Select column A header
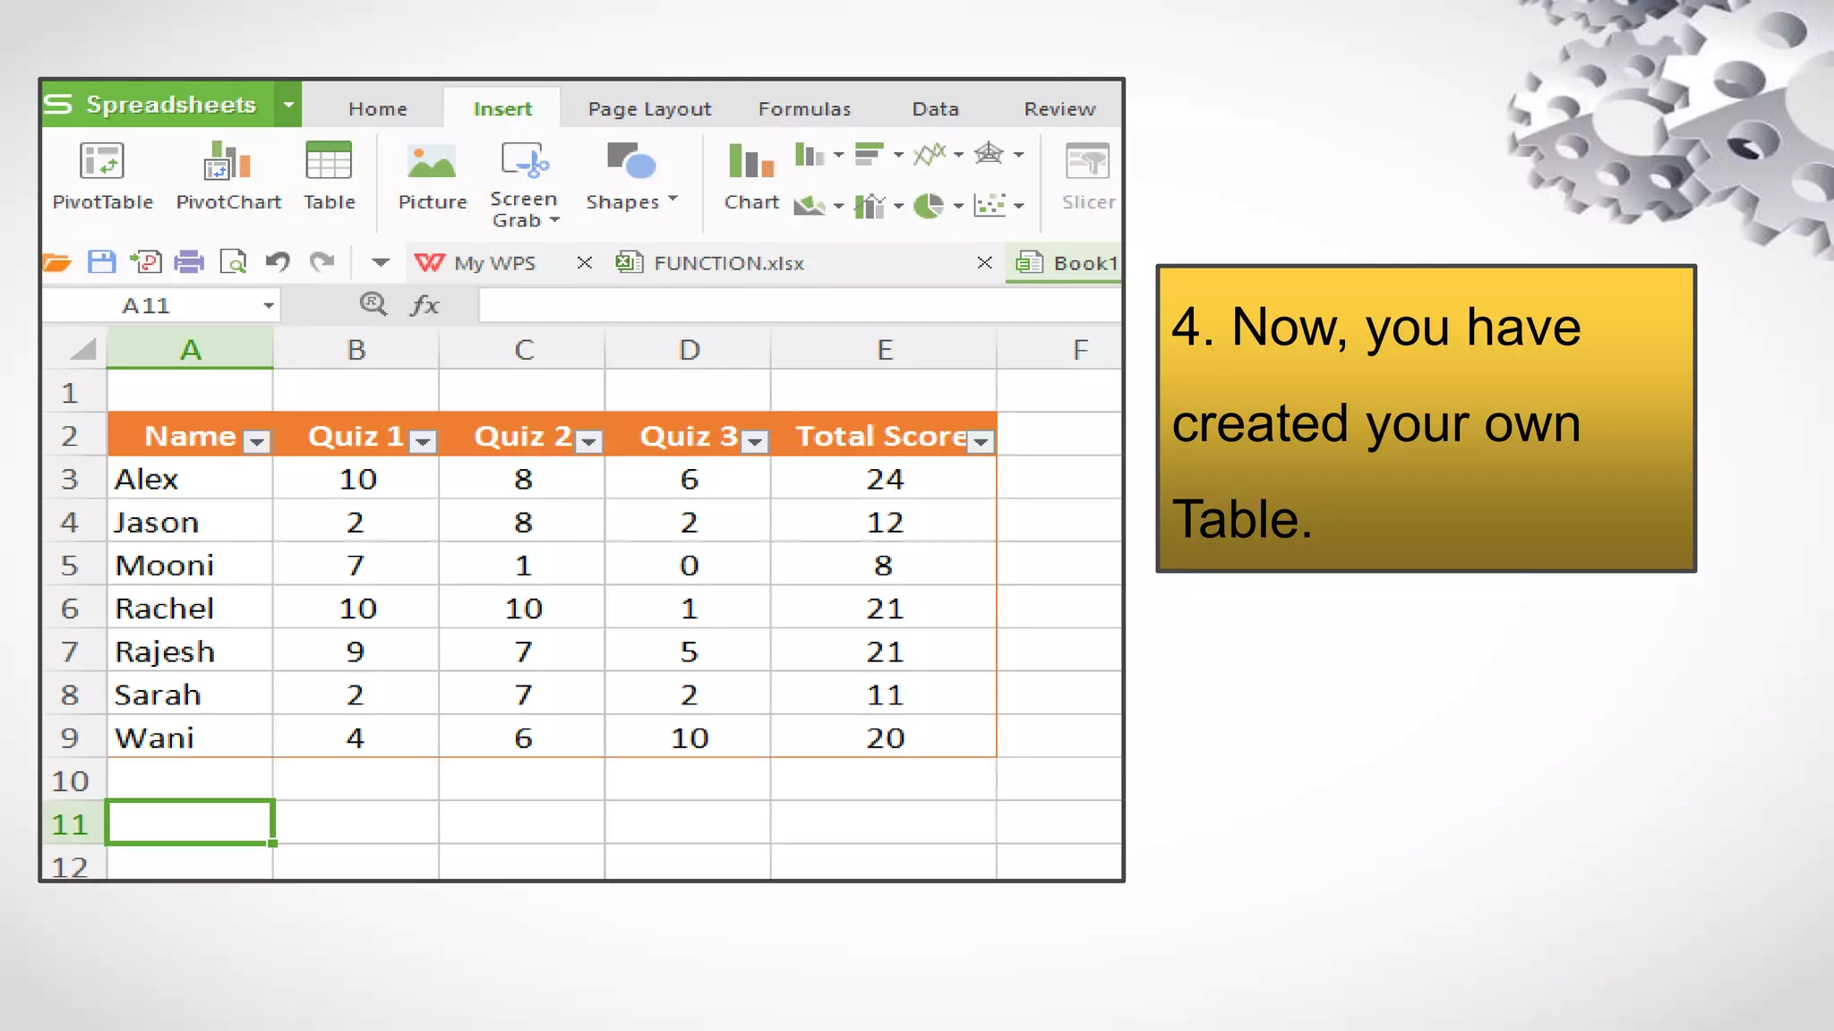1834x1031 pixels. (x=190, y=349)
